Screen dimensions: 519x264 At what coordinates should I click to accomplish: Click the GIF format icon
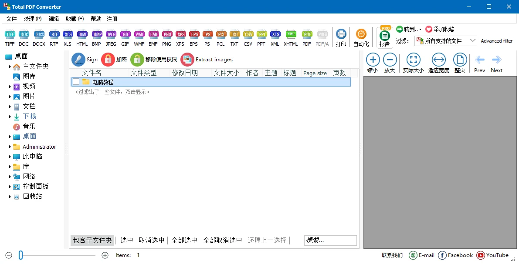(x=125, y=37)
